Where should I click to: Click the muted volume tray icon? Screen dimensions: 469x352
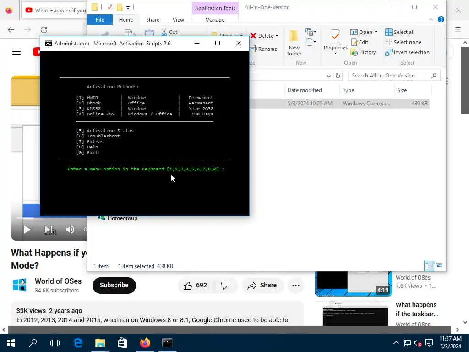[418, 343]
